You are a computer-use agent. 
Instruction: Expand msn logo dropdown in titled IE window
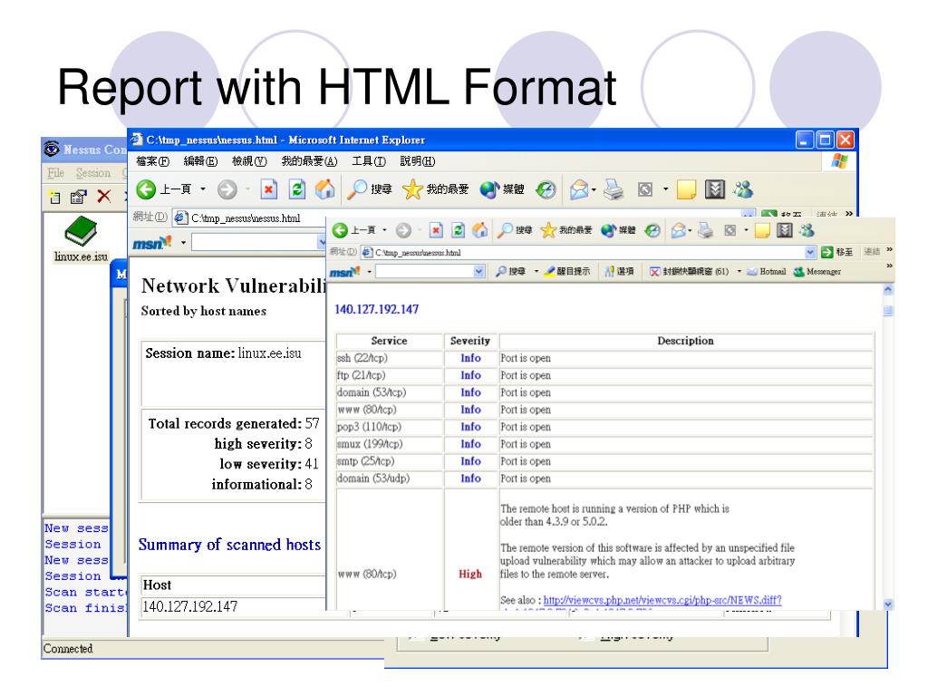click(x=183, y=243)
